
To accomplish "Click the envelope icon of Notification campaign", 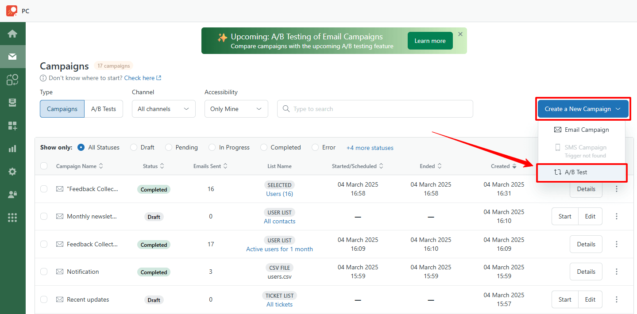I will click(60, 272).
